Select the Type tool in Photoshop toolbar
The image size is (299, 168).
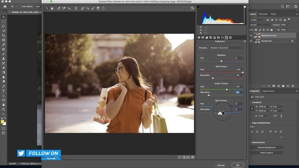(x=3, y=91)
